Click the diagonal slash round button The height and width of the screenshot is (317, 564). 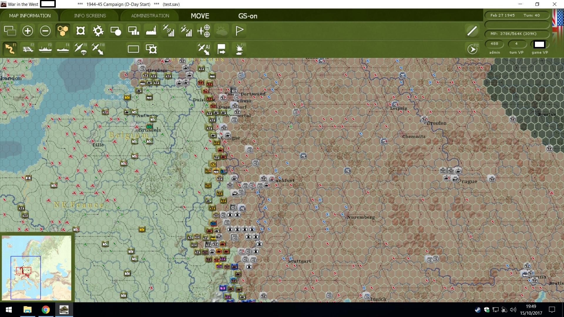coord(472,31)
